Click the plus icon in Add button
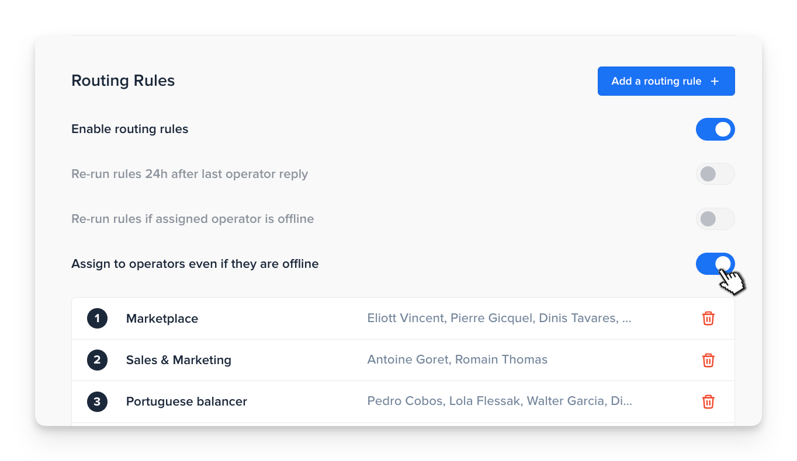The image size is (797, 461). [715, 81]
